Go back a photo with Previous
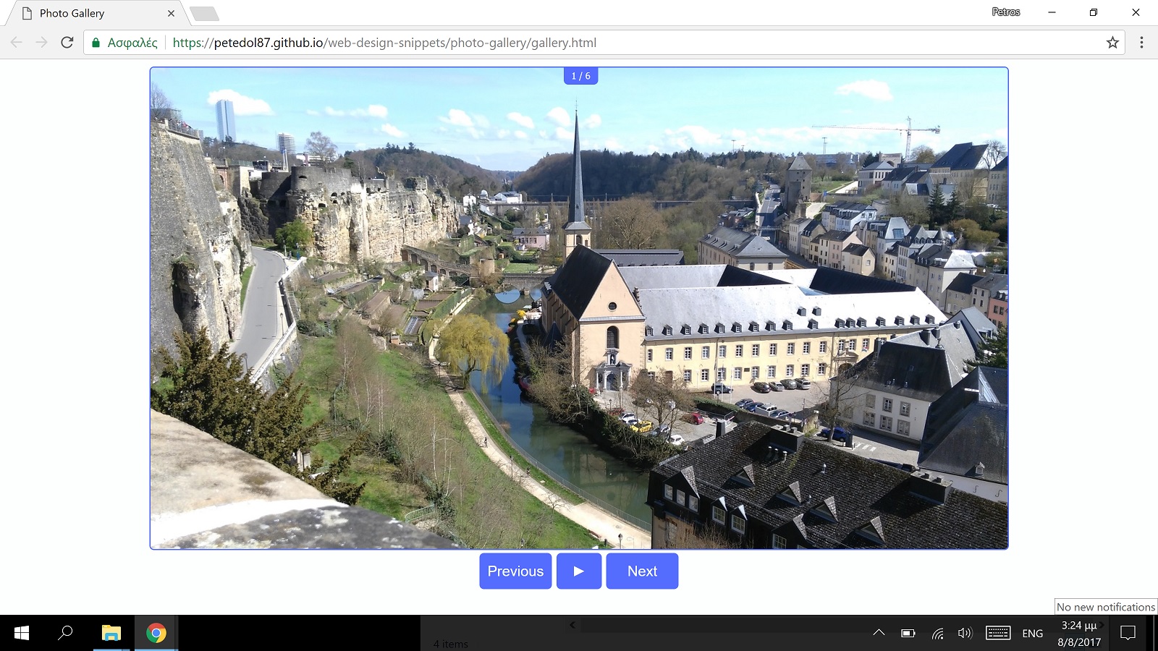This screenshot has height=651, width=1158. point(515,571)
